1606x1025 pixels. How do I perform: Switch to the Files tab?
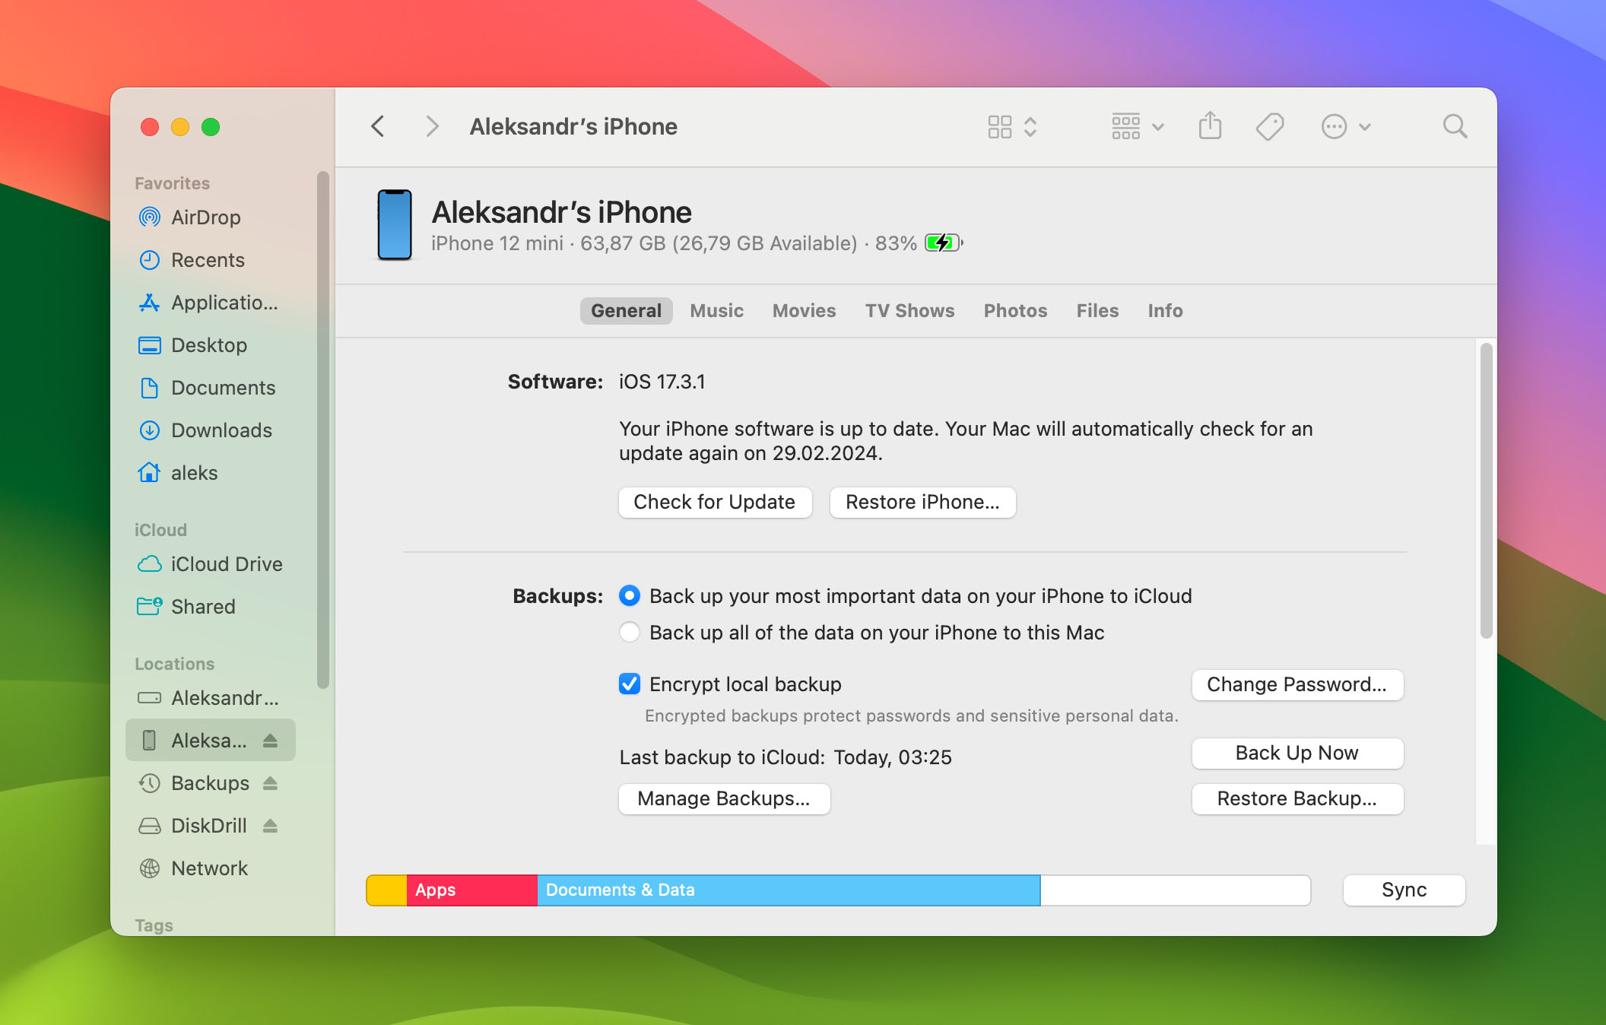(x=1097, y=311)
